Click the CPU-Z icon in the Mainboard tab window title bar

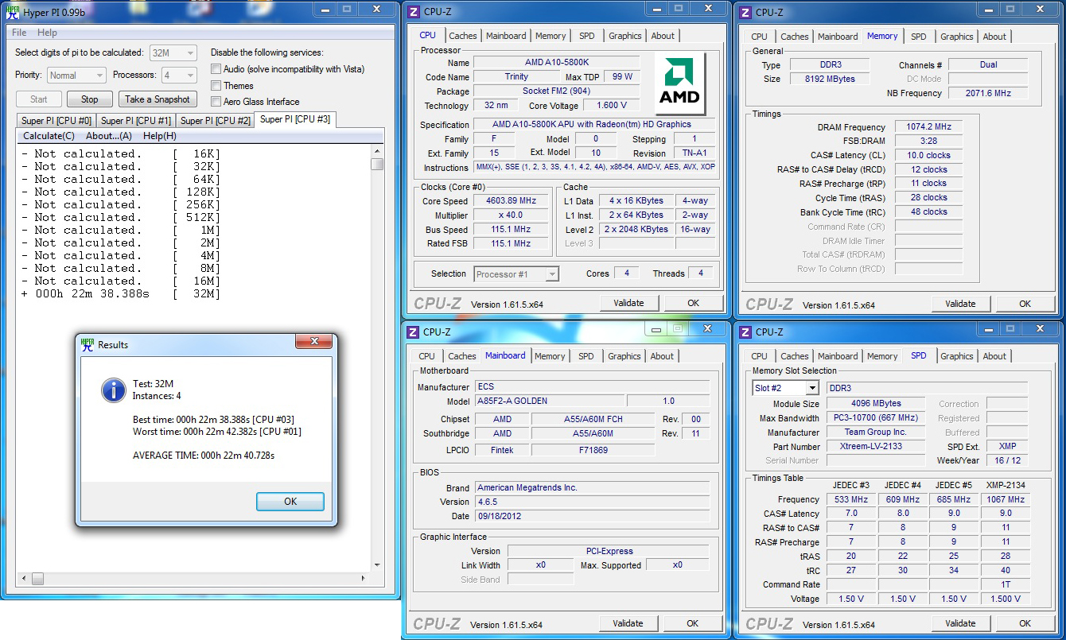[413, 332]
